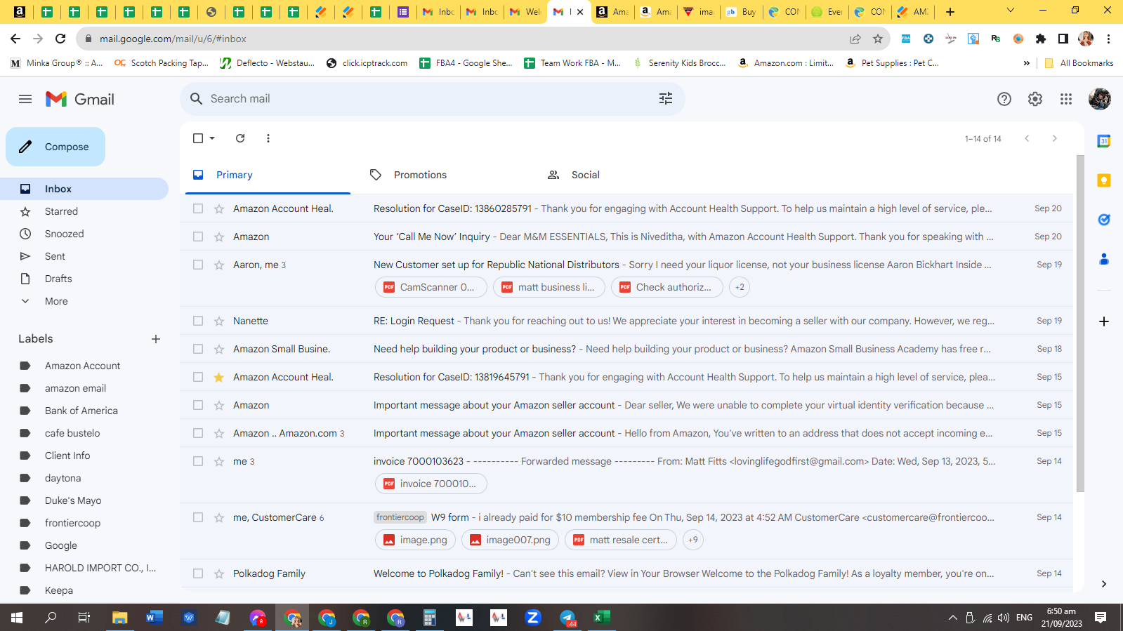The image size is (1123, 631).
Task: Open the Client Info label
Action: pos(67,456)
